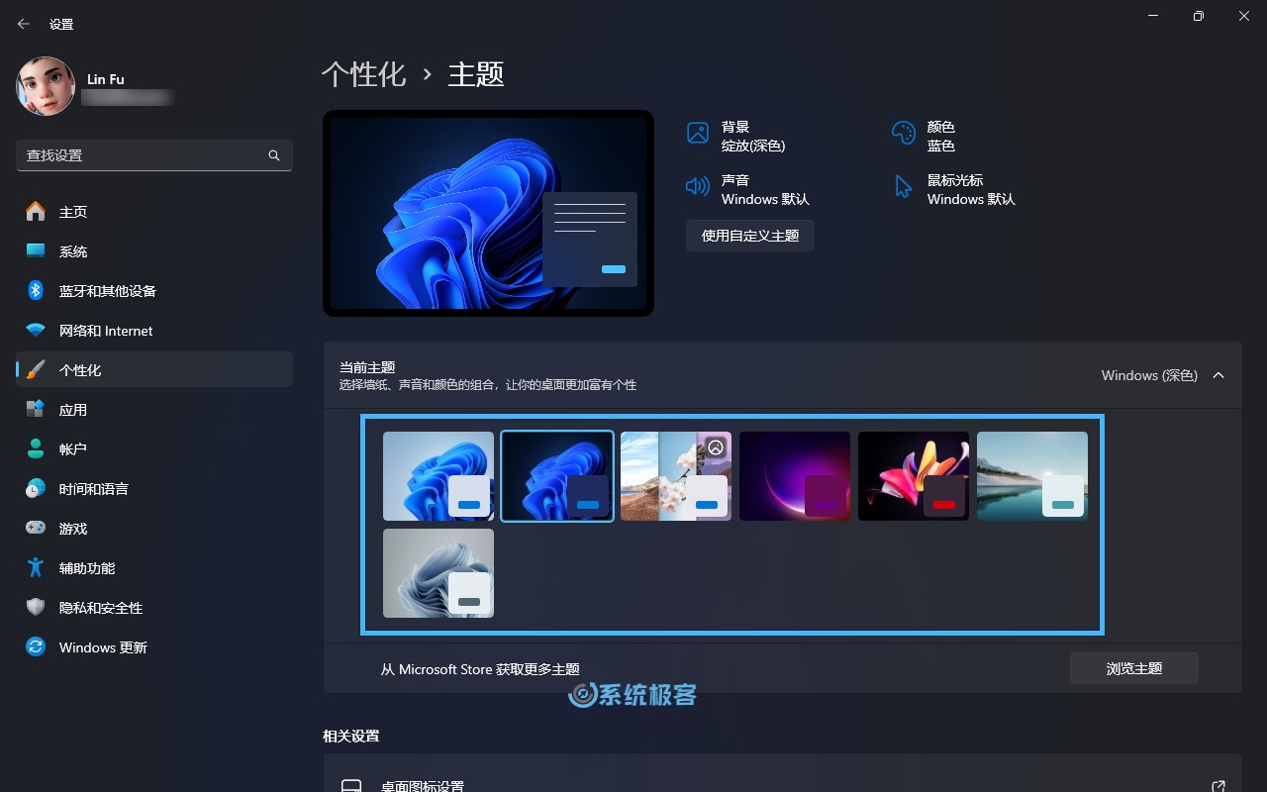Select the purple Glow theme
Image resolution: width=1267 pixels, height=792 pixels.
click(795, 476)
